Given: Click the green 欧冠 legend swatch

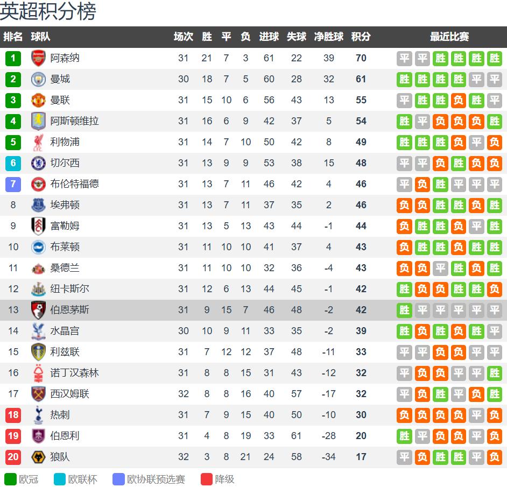Looking at the screenshot, I should coord(10,479).
